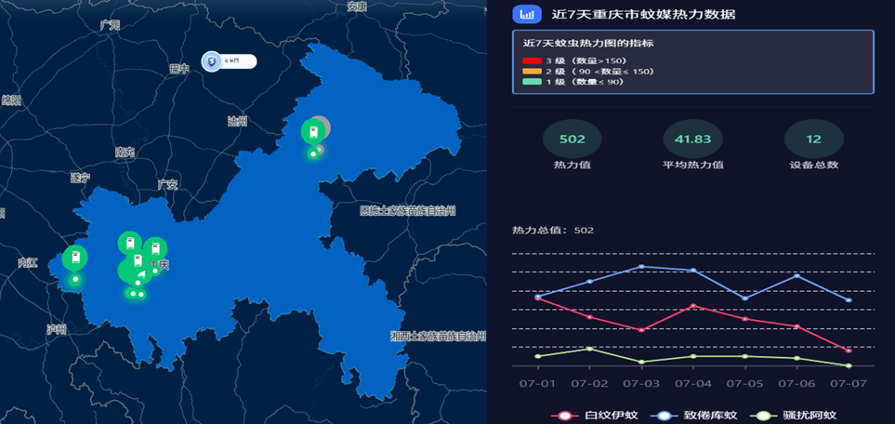This screenshot has width=895, height=424.
Task: Click the blue shield icon near 巴中
Action: tap(211, 61)
